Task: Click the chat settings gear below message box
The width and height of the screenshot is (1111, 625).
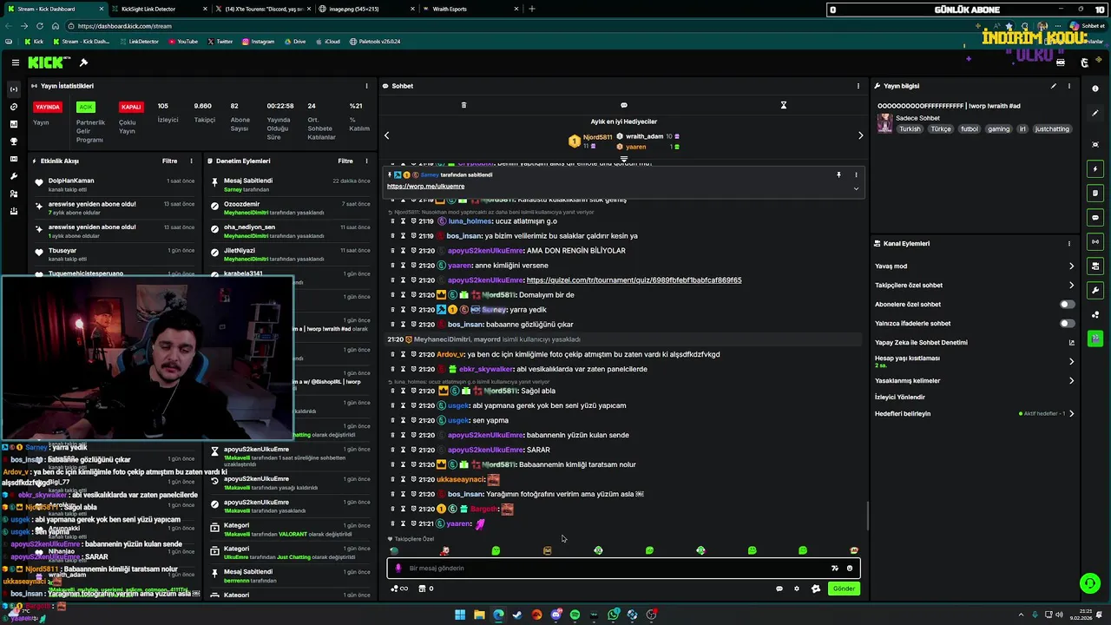Action: click(x=797, y=589)
